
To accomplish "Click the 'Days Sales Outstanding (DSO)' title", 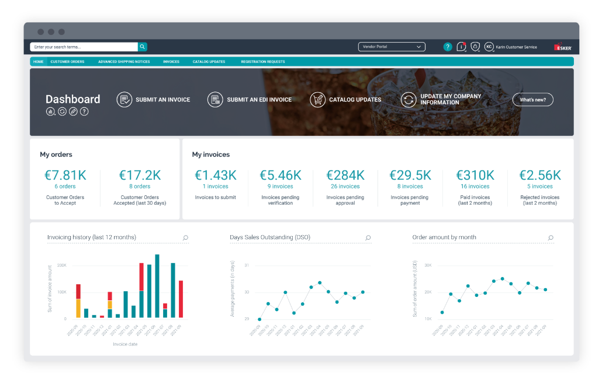I will [x=270, y=237].
